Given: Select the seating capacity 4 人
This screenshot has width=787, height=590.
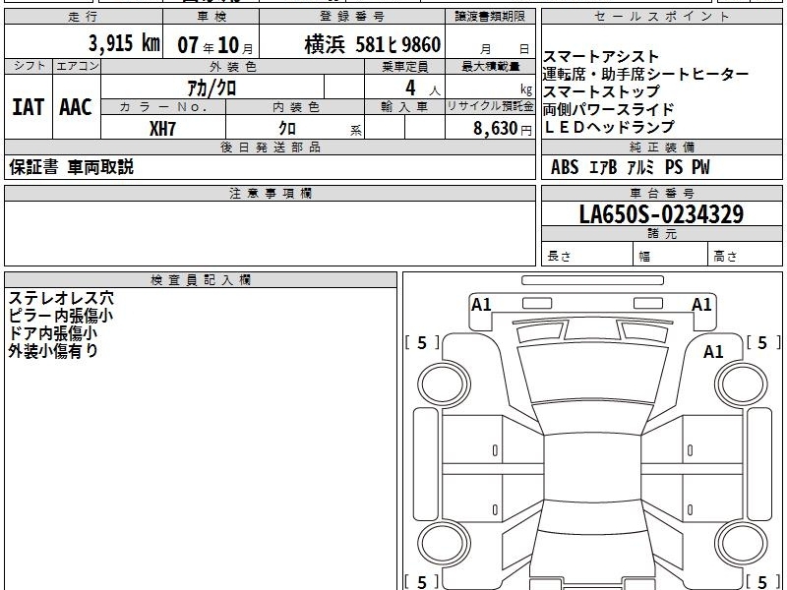Looking at the screenshot, I should [423, 88].
